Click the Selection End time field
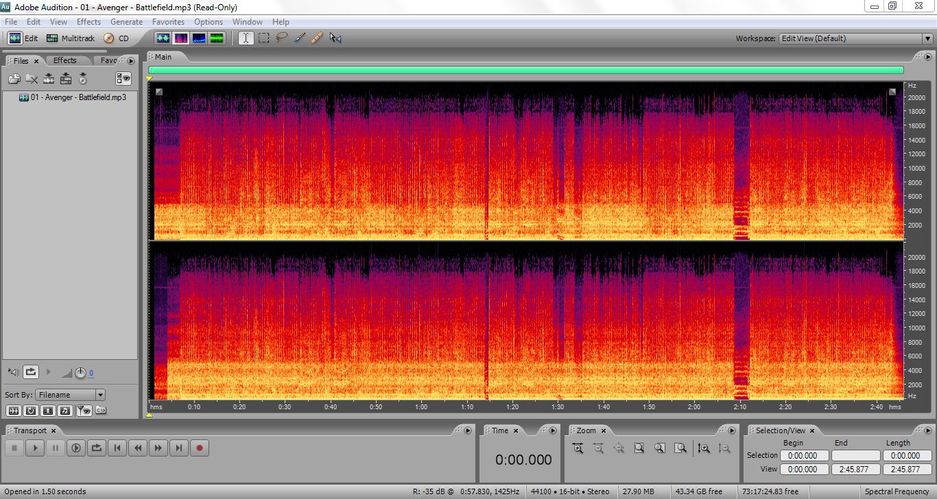Image resolution: width=937 pixels, height=499 pixels. coord(855,456)
